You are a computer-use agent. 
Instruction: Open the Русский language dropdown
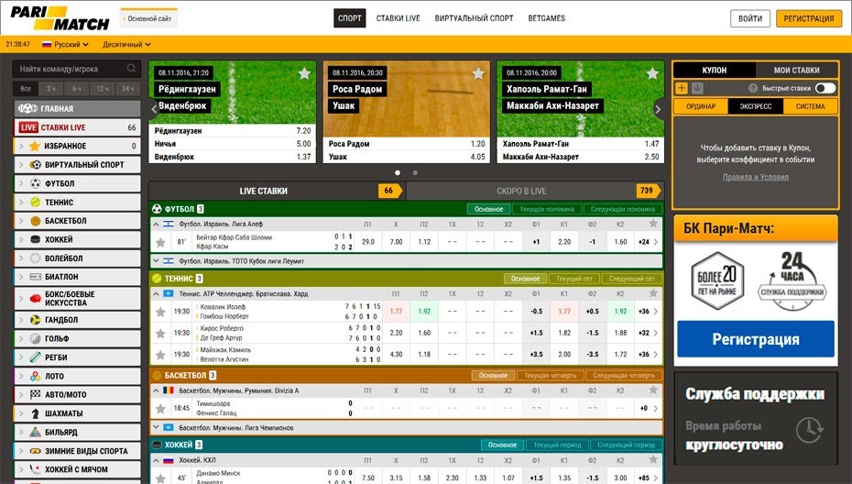[x=66, y=44]
